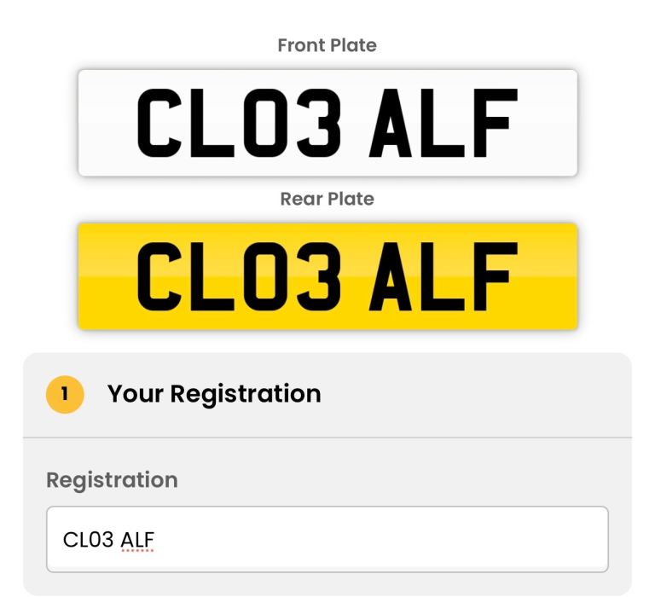655x597 pixels.
Task: Click letter F on the white front plate
Action: pyautogui.click(x=492, y=123)
